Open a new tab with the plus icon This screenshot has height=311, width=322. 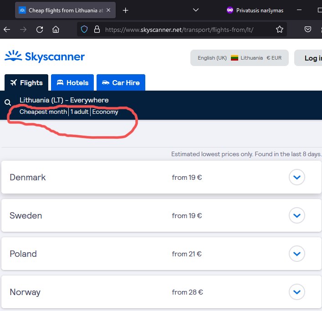point(125,10)
